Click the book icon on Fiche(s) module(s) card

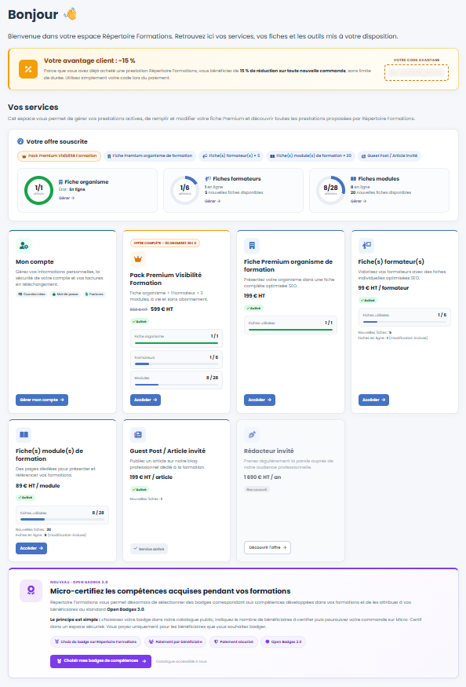coord(24,435)
